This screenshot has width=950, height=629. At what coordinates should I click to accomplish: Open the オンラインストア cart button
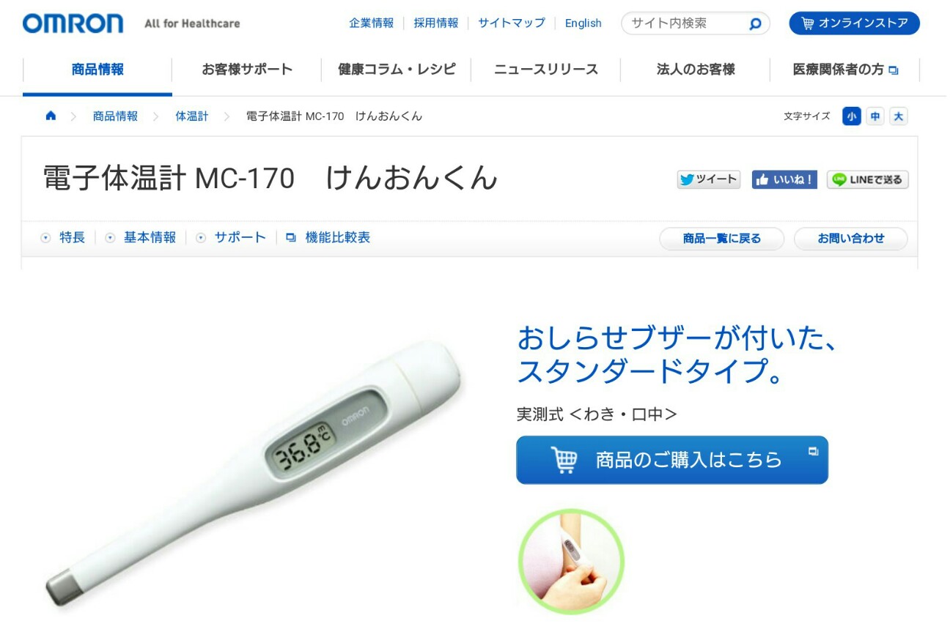click(855, 23)
